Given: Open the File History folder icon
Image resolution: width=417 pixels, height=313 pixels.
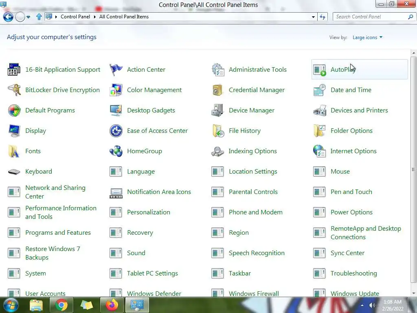Looking at the screenshot, I should click(218, 131).
